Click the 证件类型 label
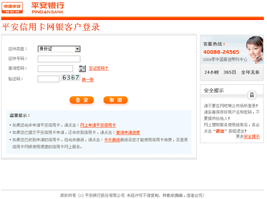This screenshot has width=267, height=199. (18, 49)
